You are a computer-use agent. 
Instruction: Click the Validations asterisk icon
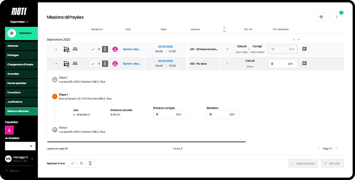12,33
